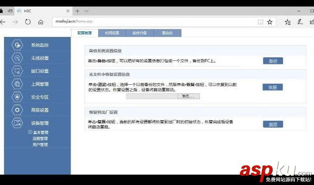The width and height of the screenshot is (314, 185).
Task: Open 高级设置 menu label
Action: [40, 110]
